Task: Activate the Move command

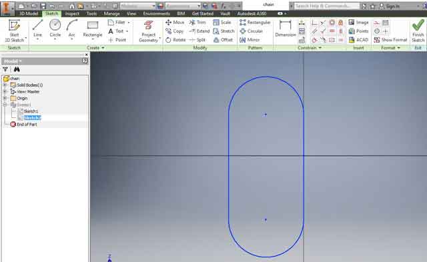Action: [x=175, y=22]
